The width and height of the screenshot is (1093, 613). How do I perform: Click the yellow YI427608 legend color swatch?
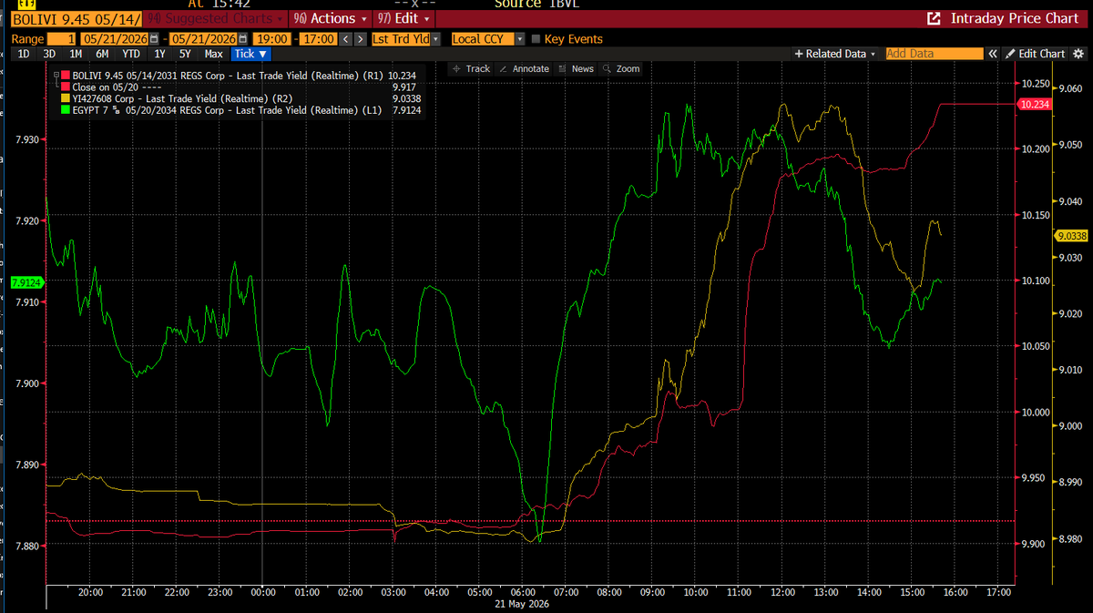coord(66,98)
